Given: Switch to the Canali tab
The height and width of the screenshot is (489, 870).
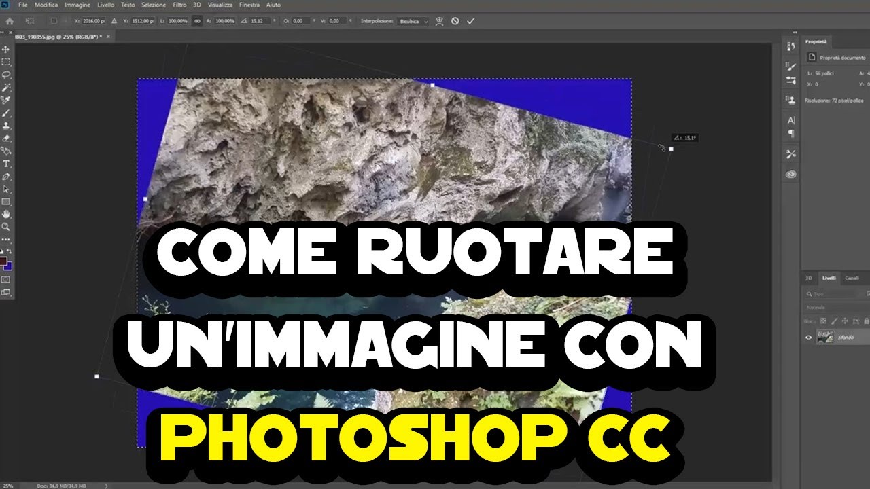Looking at the screenshot, I should click(852, 278).
